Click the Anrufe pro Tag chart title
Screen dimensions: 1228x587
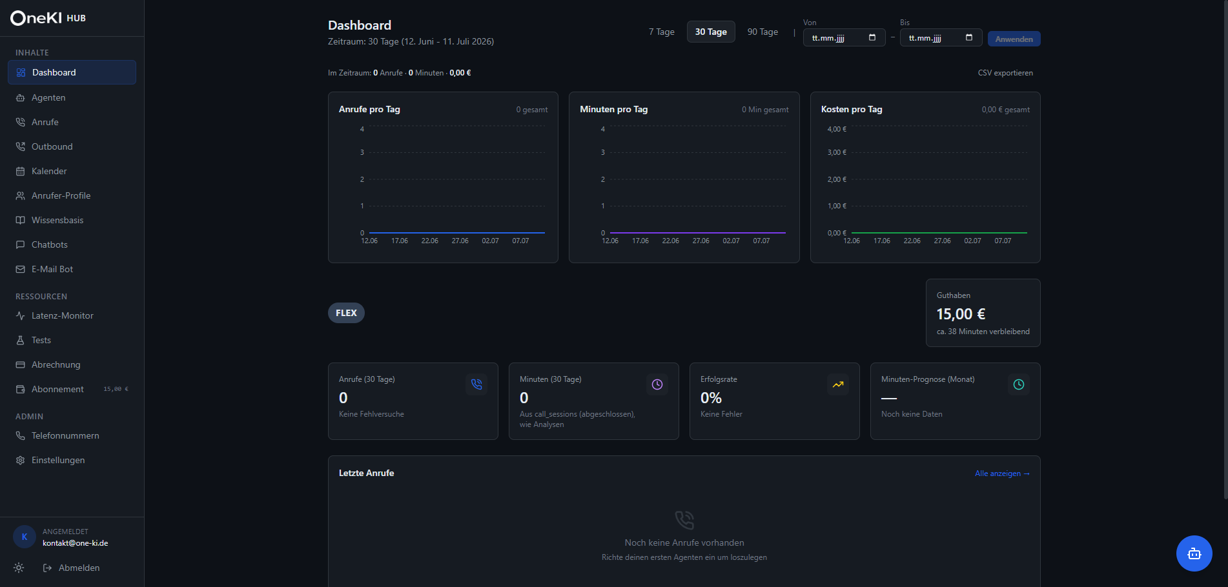(x=369, y=109)
